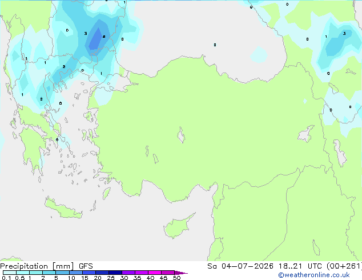Click the legend scale label "40"
Viewport: 362px width, 280px height.
click(x=150, y=278)
